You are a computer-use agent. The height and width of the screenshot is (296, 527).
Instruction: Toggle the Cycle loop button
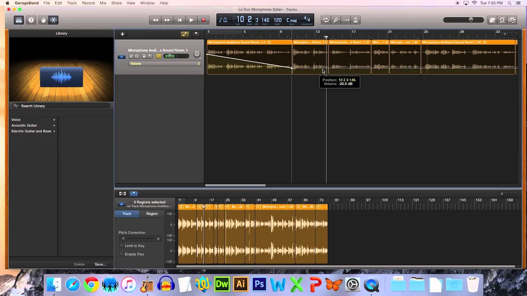[326, 20]
